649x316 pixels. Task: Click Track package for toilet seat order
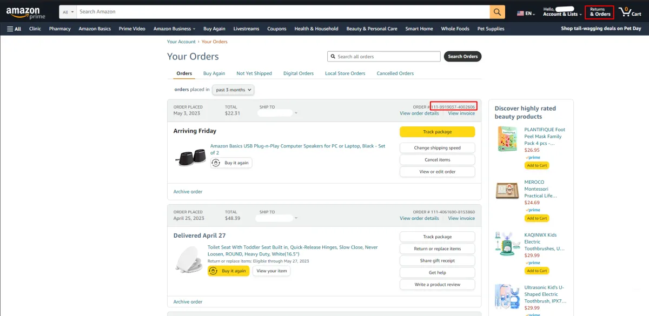click(x=437, y=237)
